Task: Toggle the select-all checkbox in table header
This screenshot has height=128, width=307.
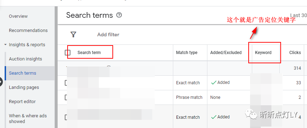Action: (x=68, y=53)
